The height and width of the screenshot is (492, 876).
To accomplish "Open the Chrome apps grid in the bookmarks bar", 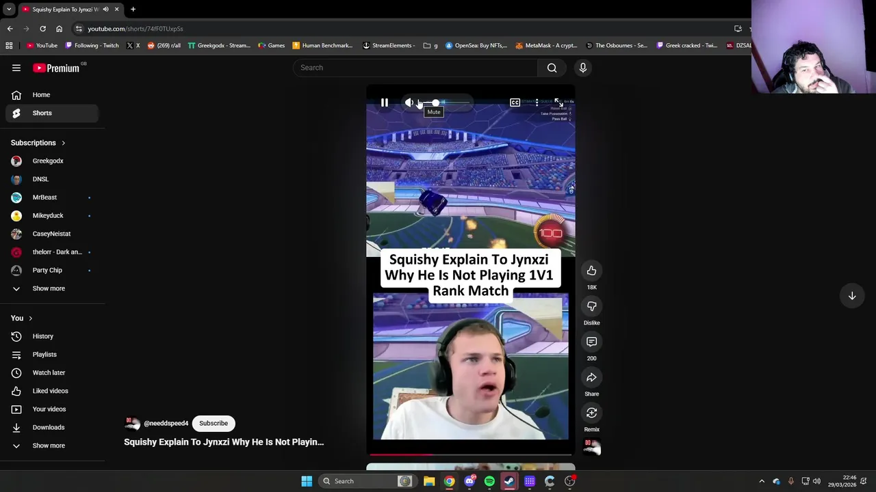I will [x=9, y=46].
